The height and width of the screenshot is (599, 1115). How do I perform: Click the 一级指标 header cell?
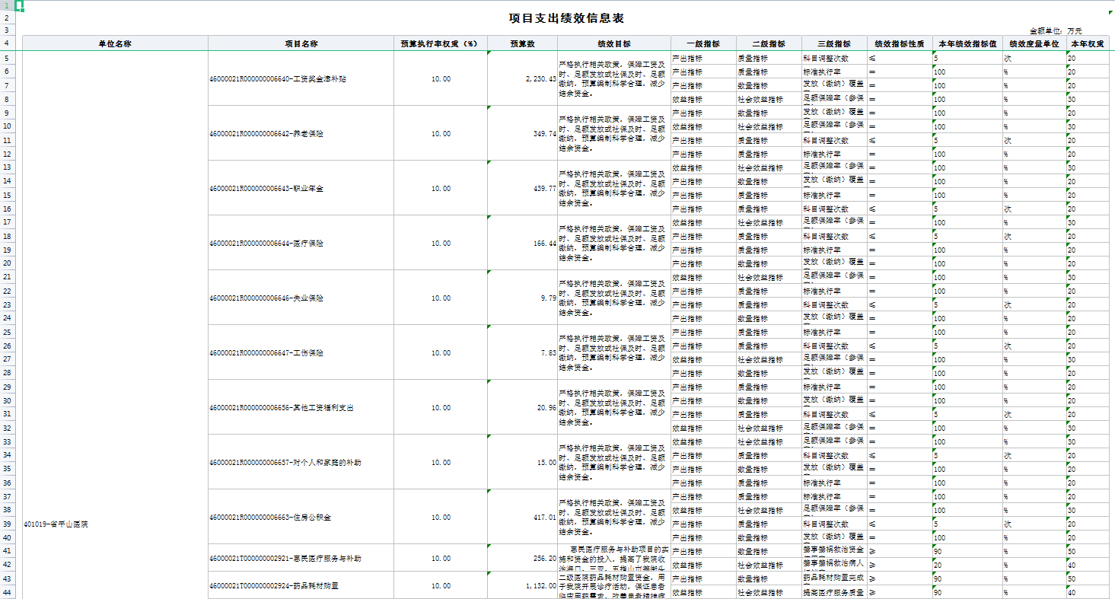pos(702,44)
